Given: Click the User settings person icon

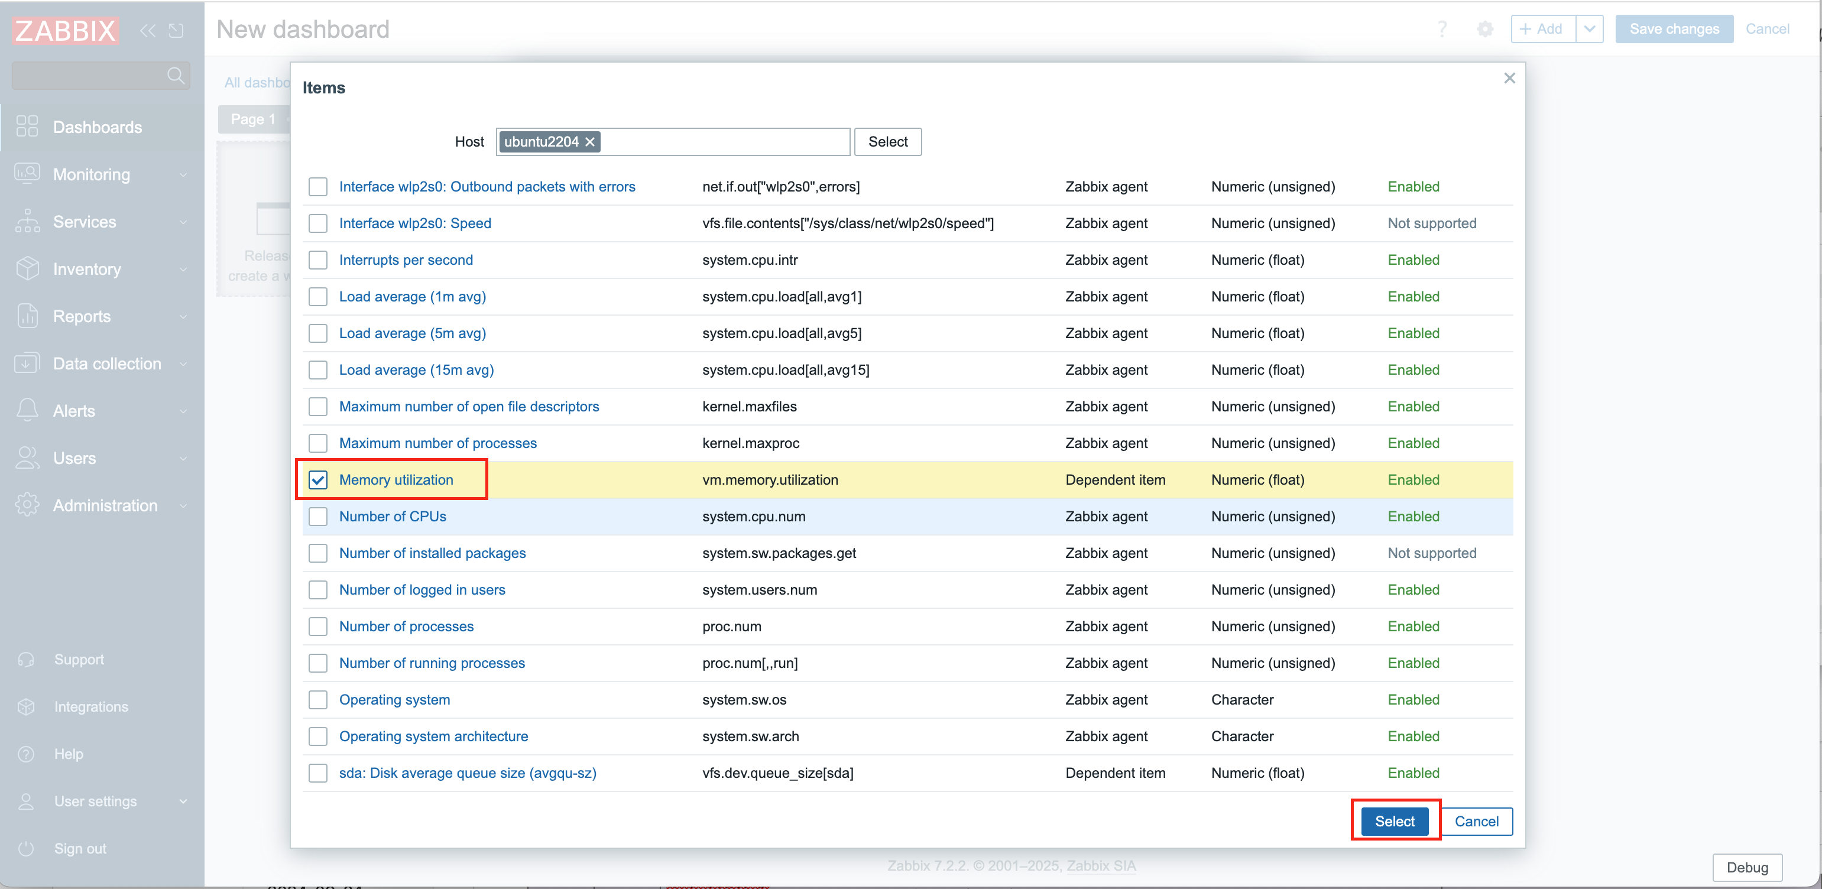Looking at the screenshot, I should (x=26, y=802).
